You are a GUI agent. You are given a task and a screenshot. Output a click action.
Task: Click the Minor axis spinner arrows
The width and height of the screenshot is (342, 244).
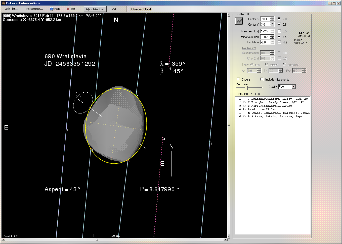[x=272, y=37]
